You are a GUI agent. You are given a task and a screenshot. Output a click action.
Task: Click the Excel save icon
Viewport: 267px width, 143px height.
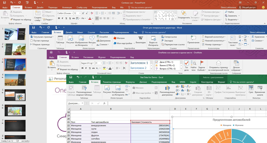tap(71, 77)
